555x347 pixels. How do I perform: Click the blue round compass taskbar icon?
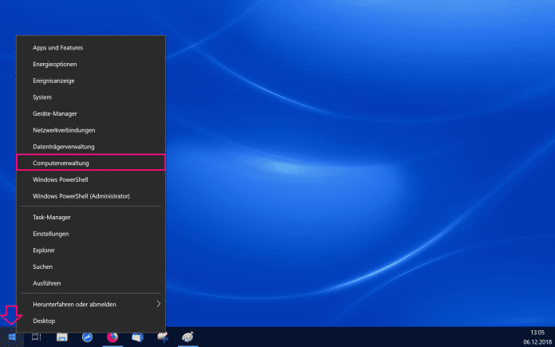(x=87, y=337)
